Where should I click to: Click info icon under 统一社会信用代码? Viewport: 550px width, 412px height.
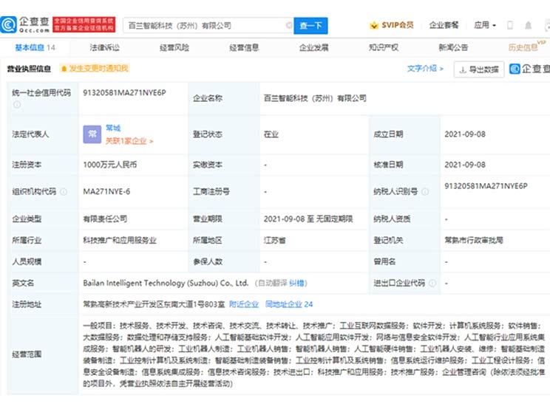click(16, 104)
